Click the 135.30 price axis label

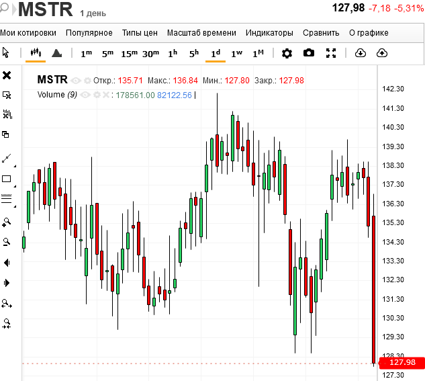pyautogui.click(x=393, y=222)
